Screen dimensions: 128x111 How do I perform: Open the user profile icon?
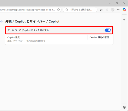point(113,10)
